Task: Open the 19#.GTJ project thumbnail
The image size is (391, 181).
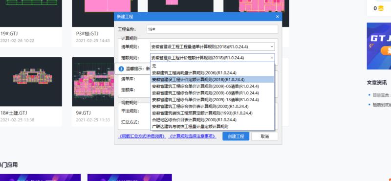Action: [x=31, y=14]
